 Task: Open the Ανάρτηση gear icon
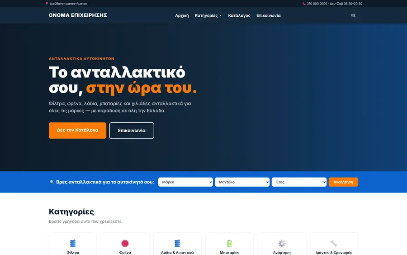pos(282,244)
